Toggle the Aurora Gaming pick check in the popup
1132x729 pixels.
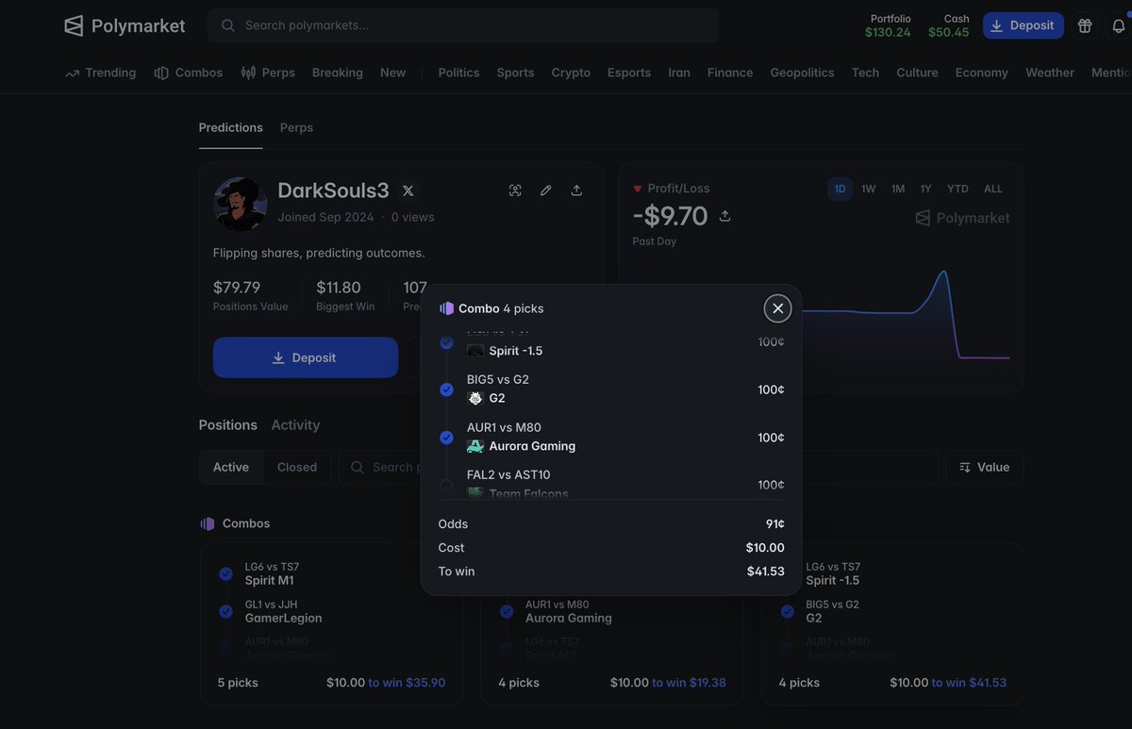pos(446,438)
